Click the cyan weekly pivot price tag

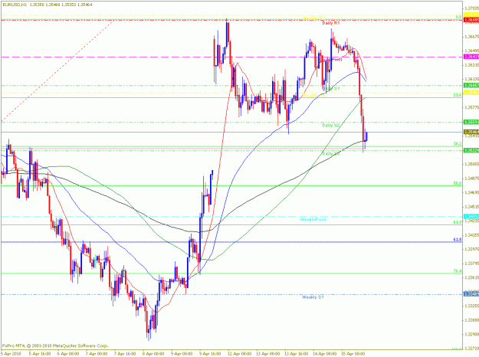(471, 217)
